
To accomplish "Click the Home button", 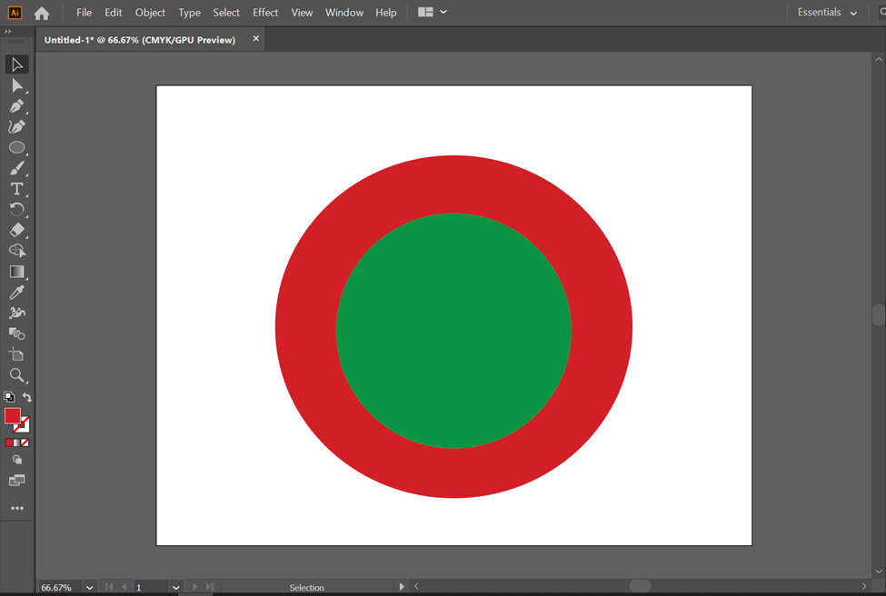I will pos(42,13).
